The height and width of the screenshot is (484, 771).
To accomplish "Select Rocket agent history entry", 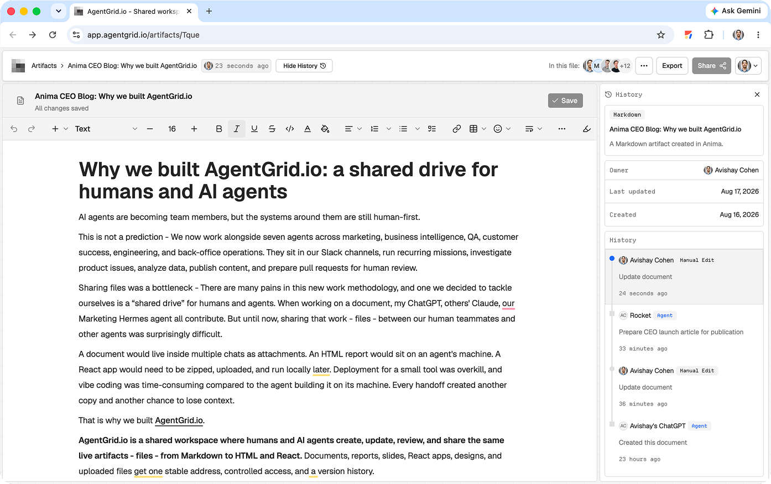I will pos(684,332).
